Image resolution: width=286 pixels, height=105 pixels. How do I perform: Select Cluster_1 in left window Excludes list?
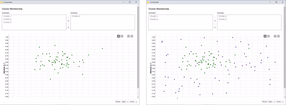pos(7,16)
